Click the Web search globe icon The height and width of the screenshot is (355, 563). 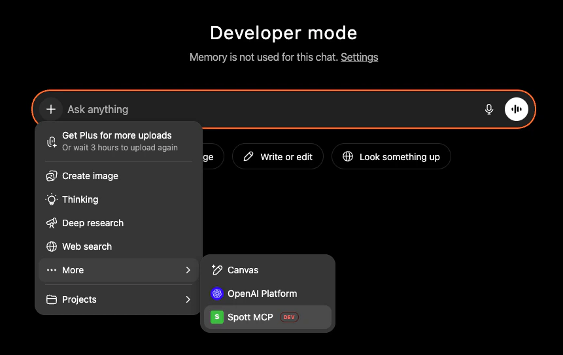click(x=52, y=246)
